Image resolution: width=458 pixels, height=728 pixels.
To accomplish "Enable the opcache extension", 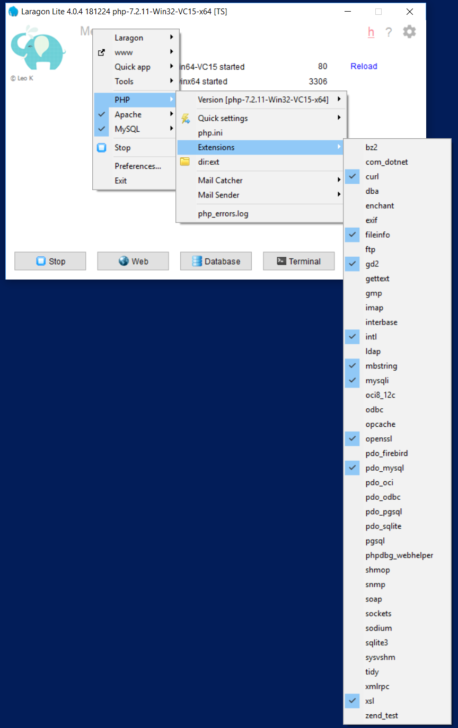I will 380,424.
